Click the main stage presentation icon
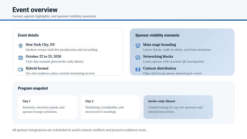 tap(138, 46)
